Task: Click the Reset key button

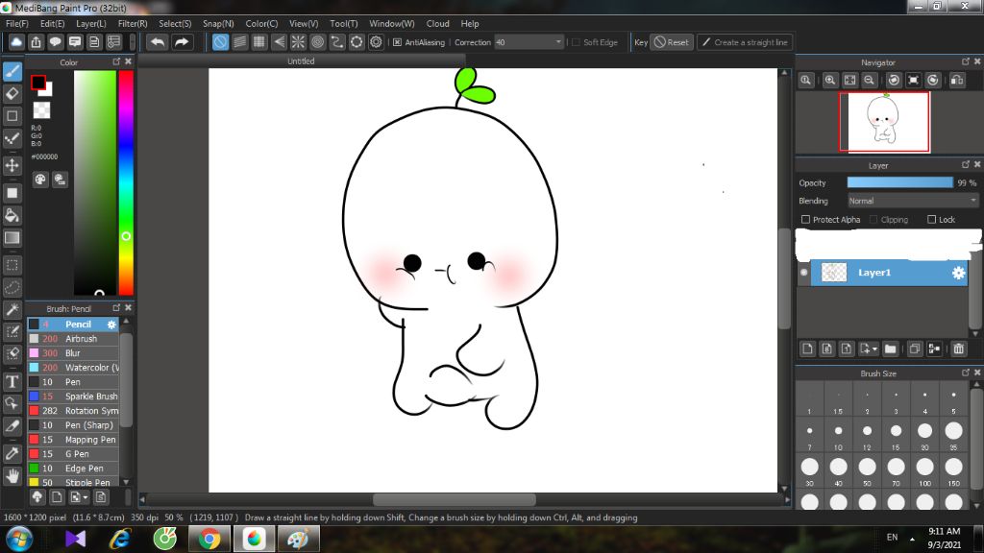Action: pyautogui.click(x=671, y=42)
